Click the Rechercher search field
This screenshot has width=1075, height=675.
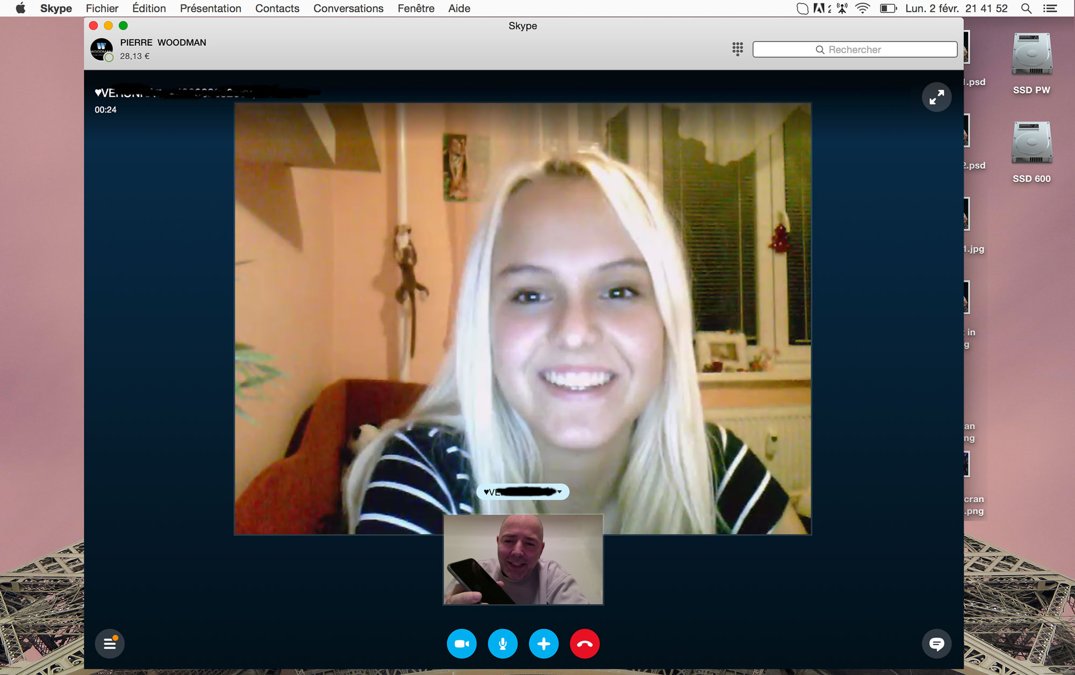click(855, 49)
